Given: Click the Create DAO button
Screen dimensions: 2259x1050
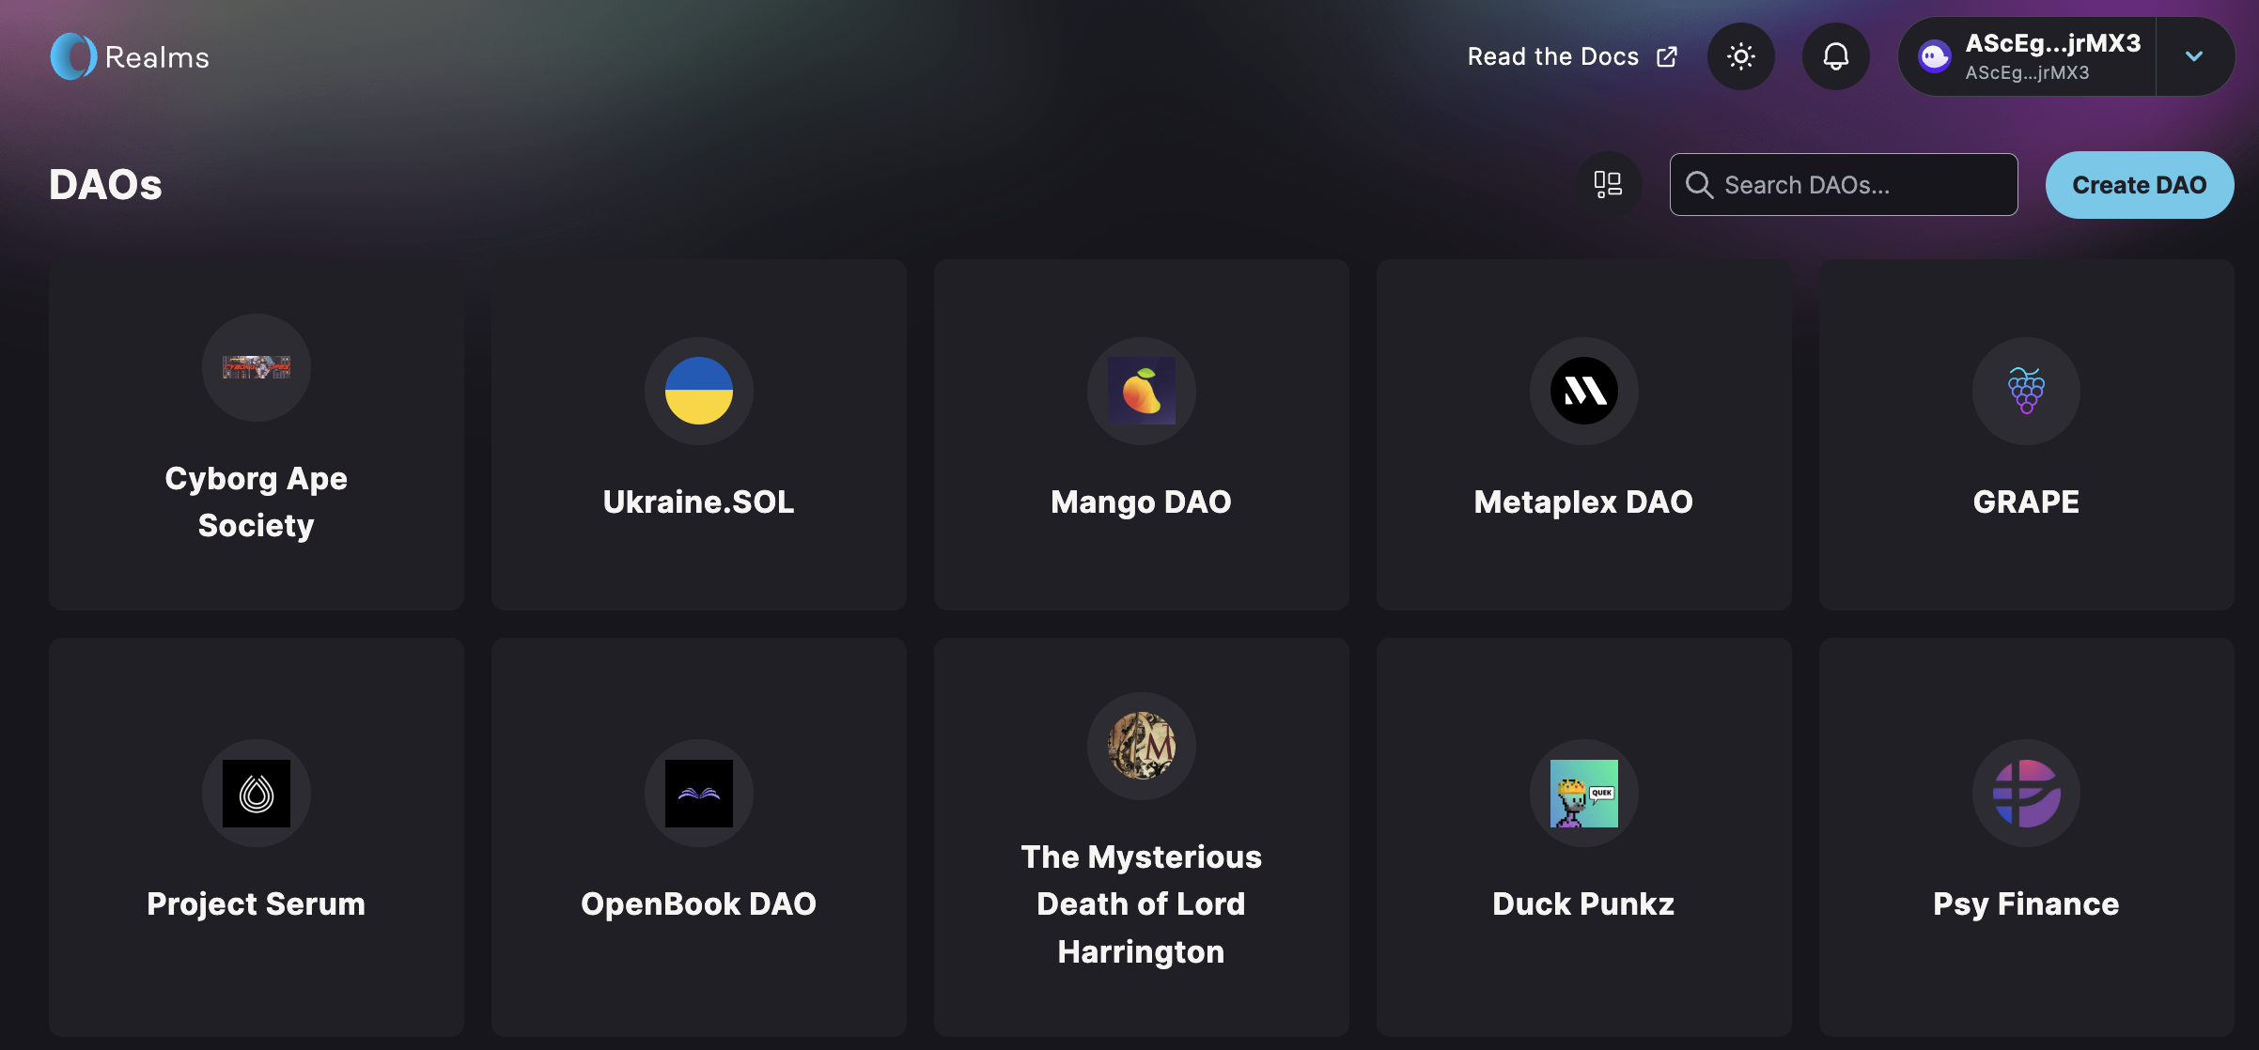Looking at the screenshot, I should [x=2140, y=184].
